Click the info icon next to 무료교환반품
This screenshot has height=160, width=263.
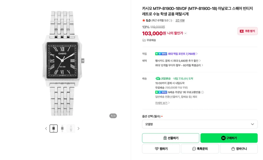[202, 92]
